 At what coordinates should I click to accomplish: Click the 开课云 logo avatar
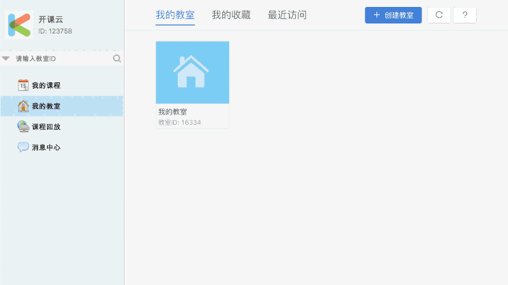tap(20, 25)
